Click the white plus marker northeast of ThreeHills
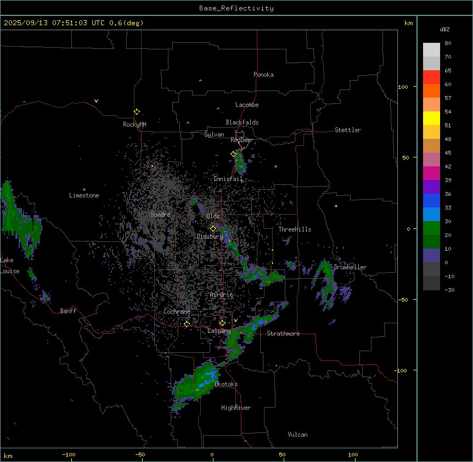 pos(336,206)
